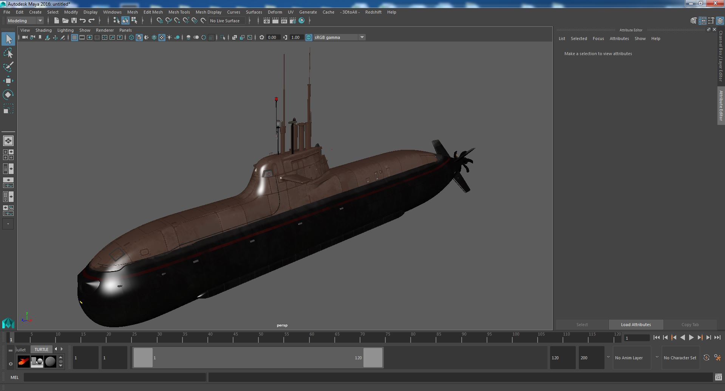Select the arrow Select tool

[8, 39]
